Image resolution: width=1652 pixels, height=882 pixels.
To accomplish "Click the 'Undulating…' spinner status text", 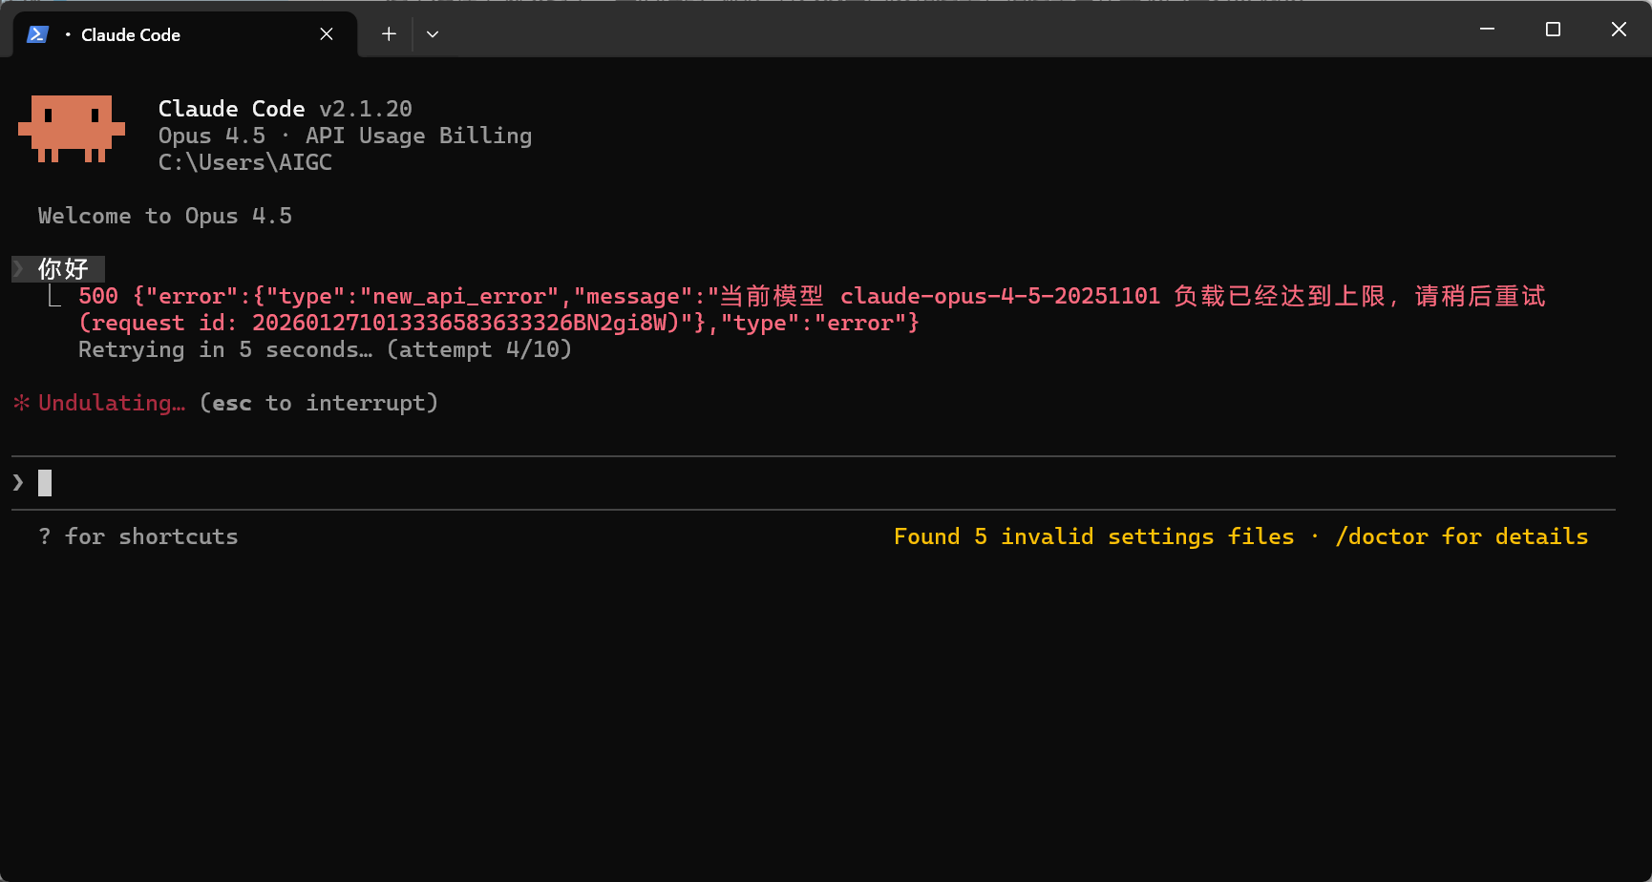I will coord(112,403).
